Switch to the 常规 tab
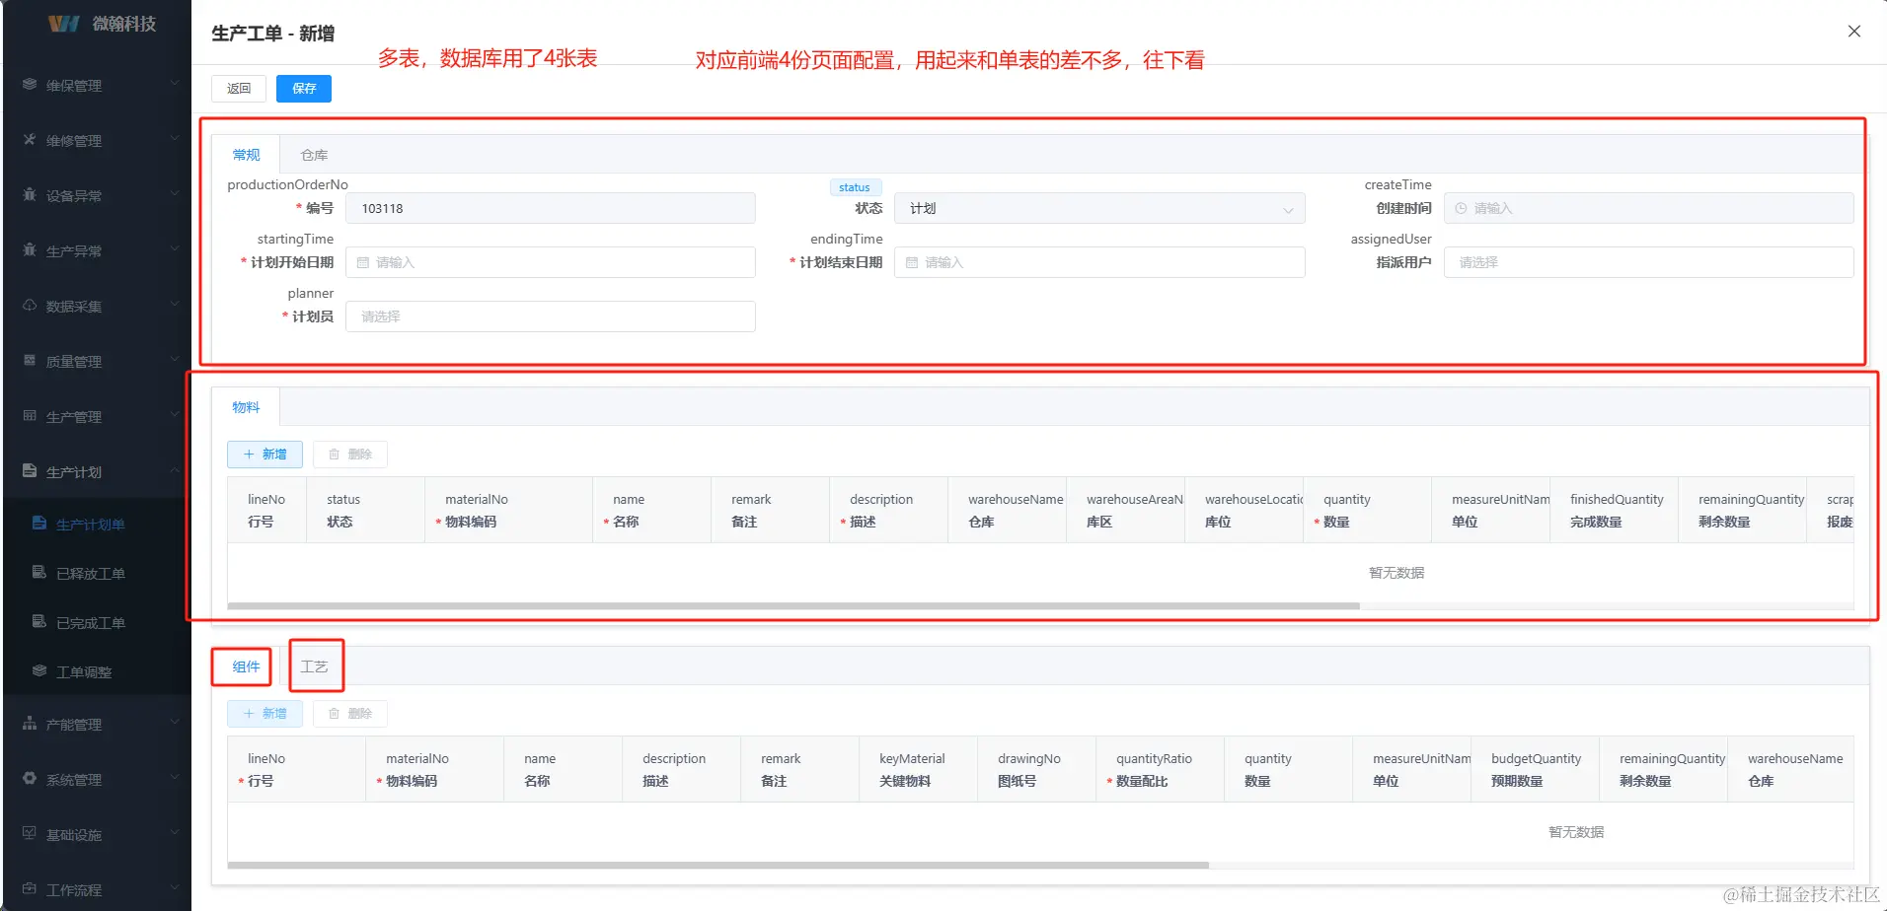The height and width of the screenshot is (911, 1887). tap(246, 155)
